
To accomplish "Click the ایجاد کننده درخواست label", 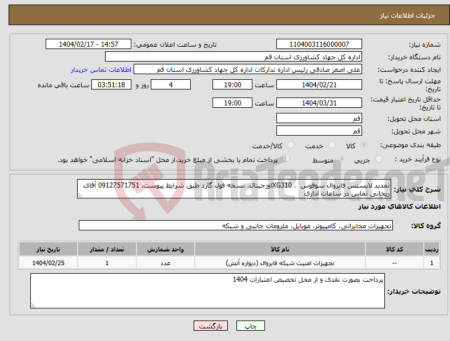I will click(409, 70).
